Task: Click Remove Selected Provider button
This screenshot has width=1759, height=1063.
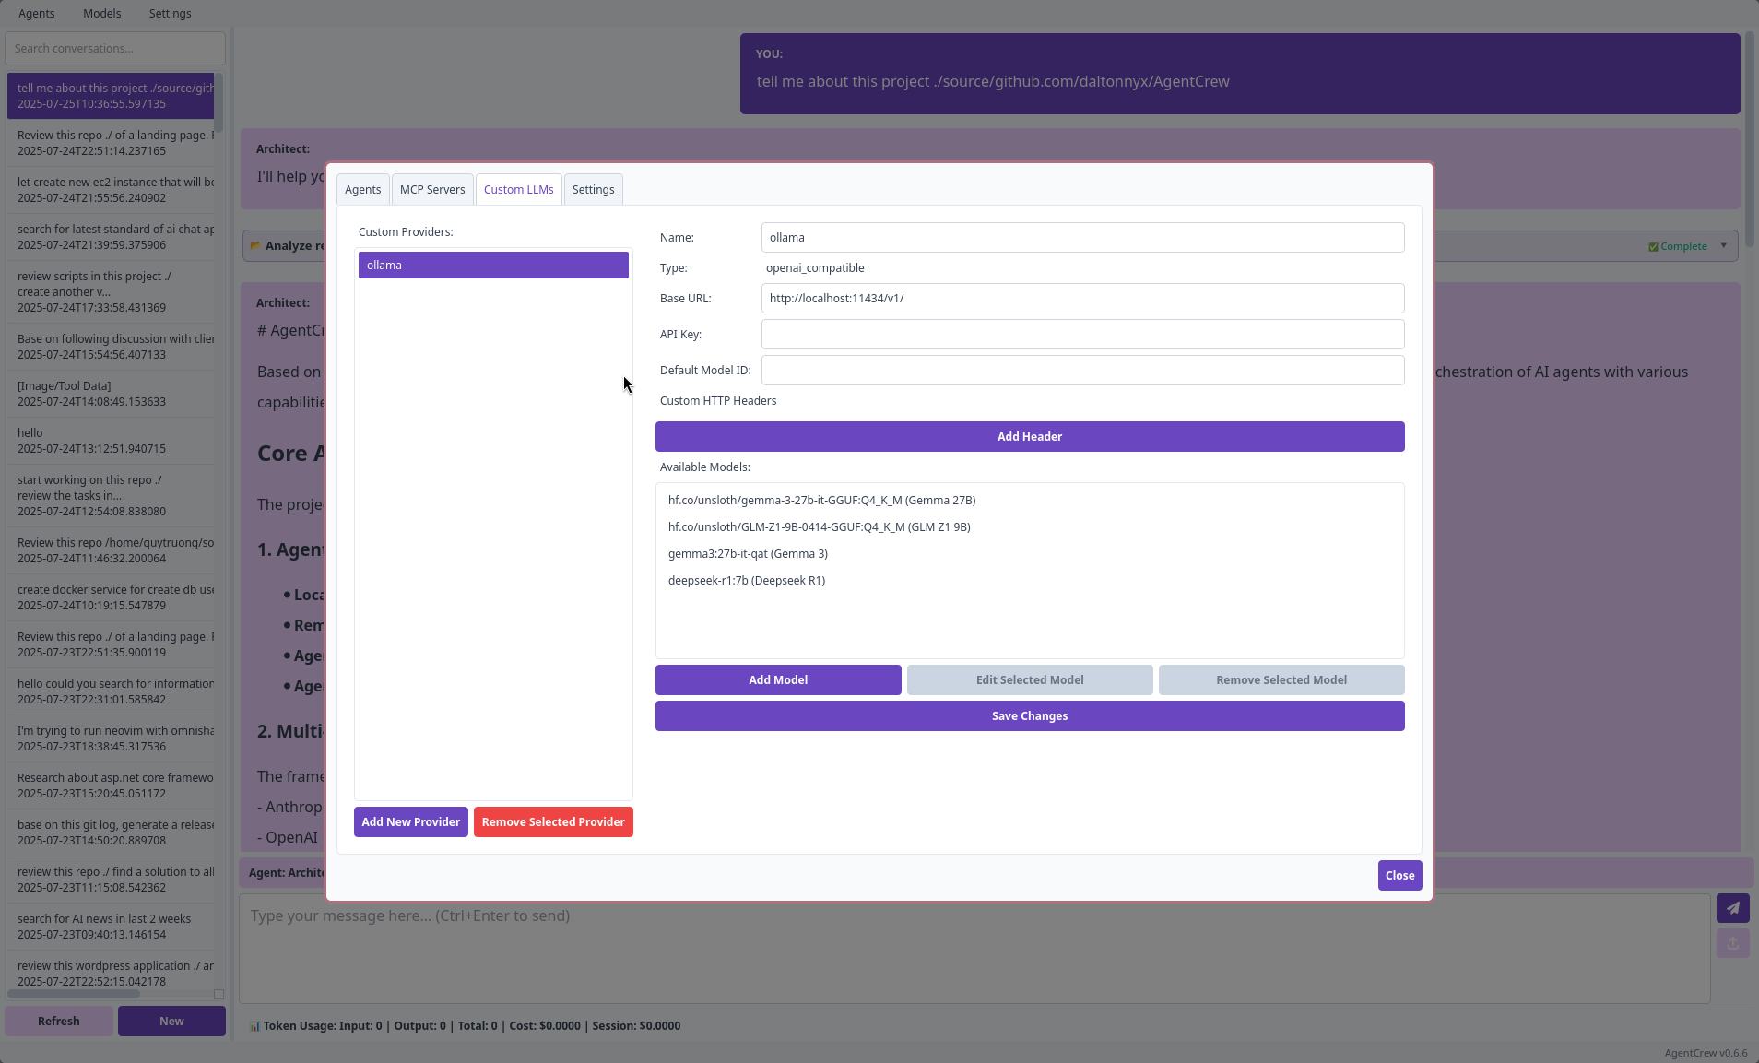Action: (553, 822)
